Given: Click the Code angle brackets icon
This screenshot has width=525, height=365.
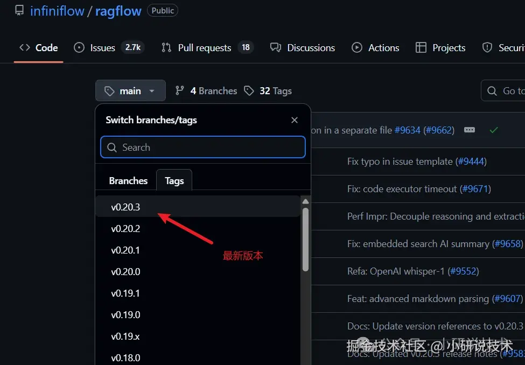Looking at the screenshot, I should (24, 47).
